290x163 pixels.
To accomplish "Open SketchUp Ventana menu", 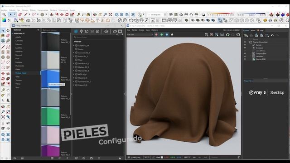I will (x=53, y=10).
